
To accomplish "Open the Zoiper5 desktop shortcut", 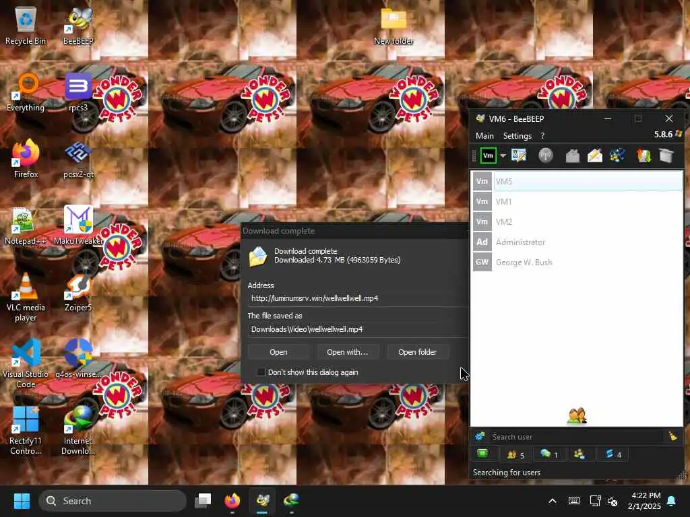I will click(78, 294).
